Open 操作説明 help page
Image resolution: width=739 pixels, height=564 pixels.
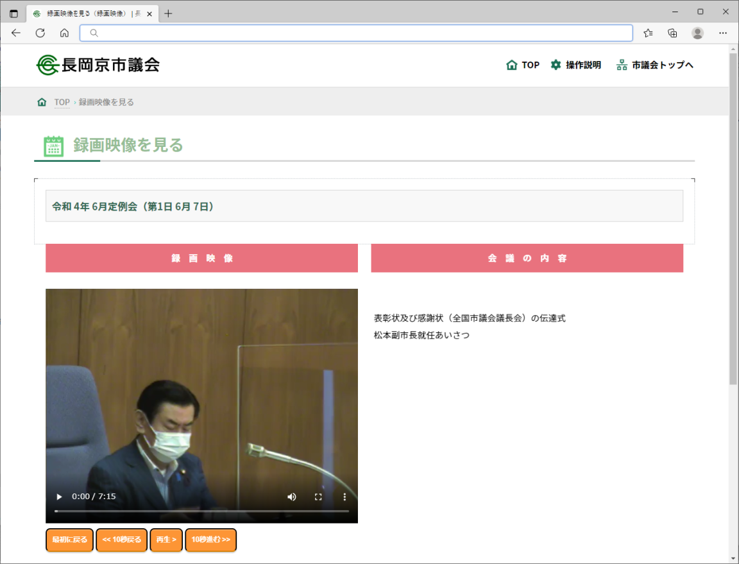(x=576, y=65)
